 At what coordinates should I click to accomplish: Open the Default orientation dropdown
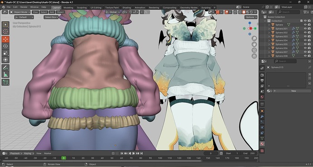pos(24,17)
